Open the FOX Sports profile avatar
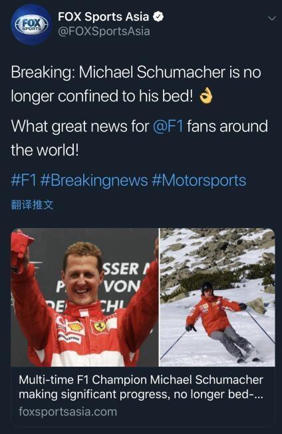The height and width of the screenshot is (434, 282). 31,25
